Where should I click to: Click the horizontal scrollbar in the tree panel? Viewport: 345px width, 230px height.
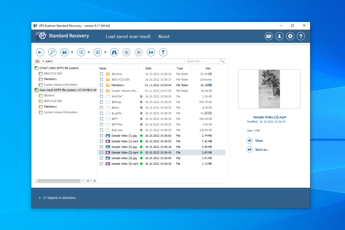[x=59, y=181]
